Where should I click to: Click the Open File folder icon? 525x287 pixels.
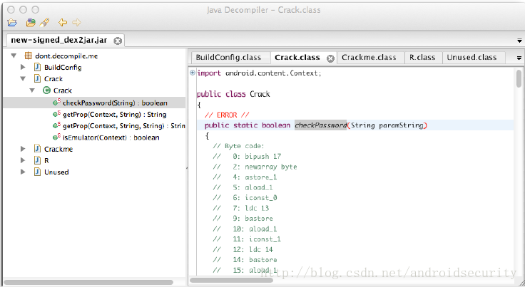[12, 23]
